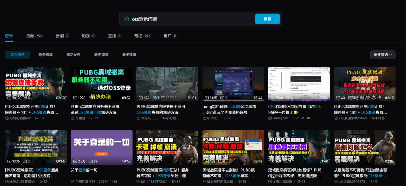Image resolution: width=406 pixels, height=186 pixels.
Task: Expand the 更多筛选 dropdown
Action: pos(383,55)
